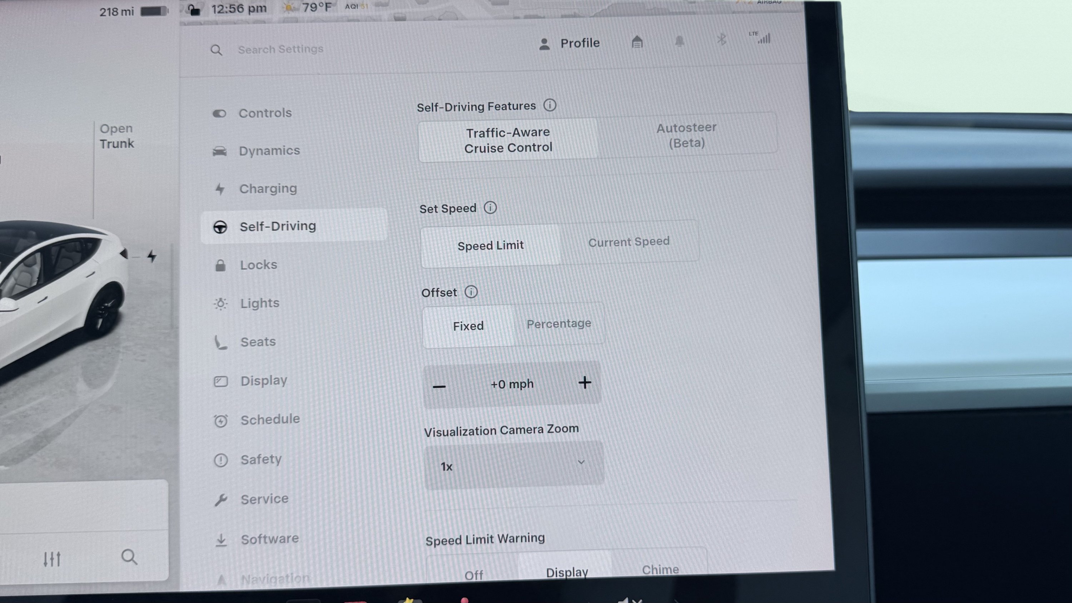
Task: Set speed mode to Speed Limit
Action: click(x=490, y=246)
